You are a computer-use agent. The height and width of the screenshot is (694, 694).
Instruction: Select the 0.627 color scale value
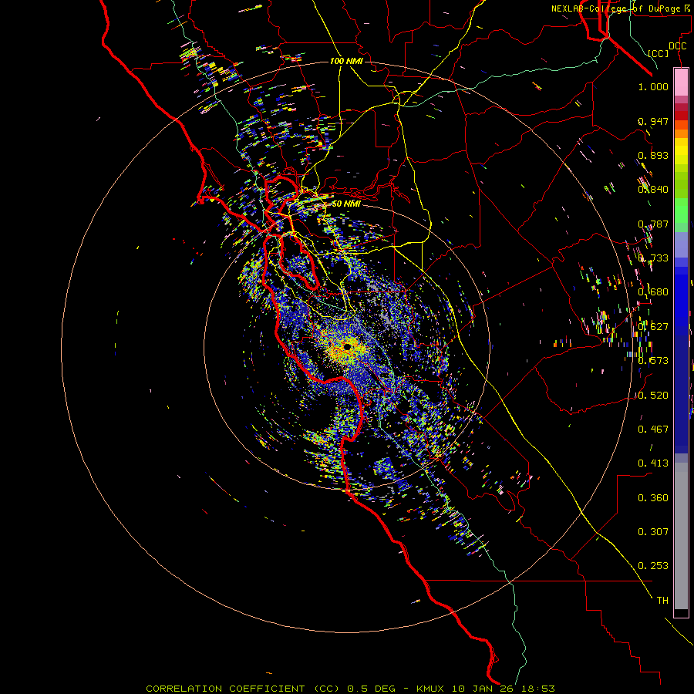(x=653, y=326)
